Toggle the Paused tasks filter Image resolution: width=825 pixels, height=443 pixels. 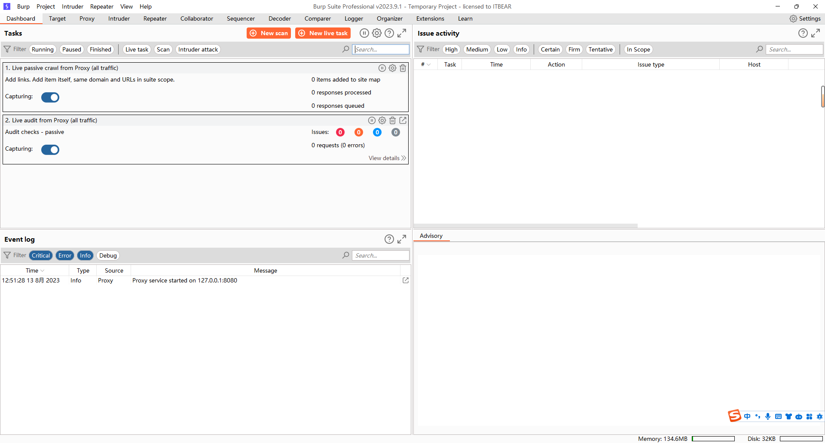tap(72, 49)
